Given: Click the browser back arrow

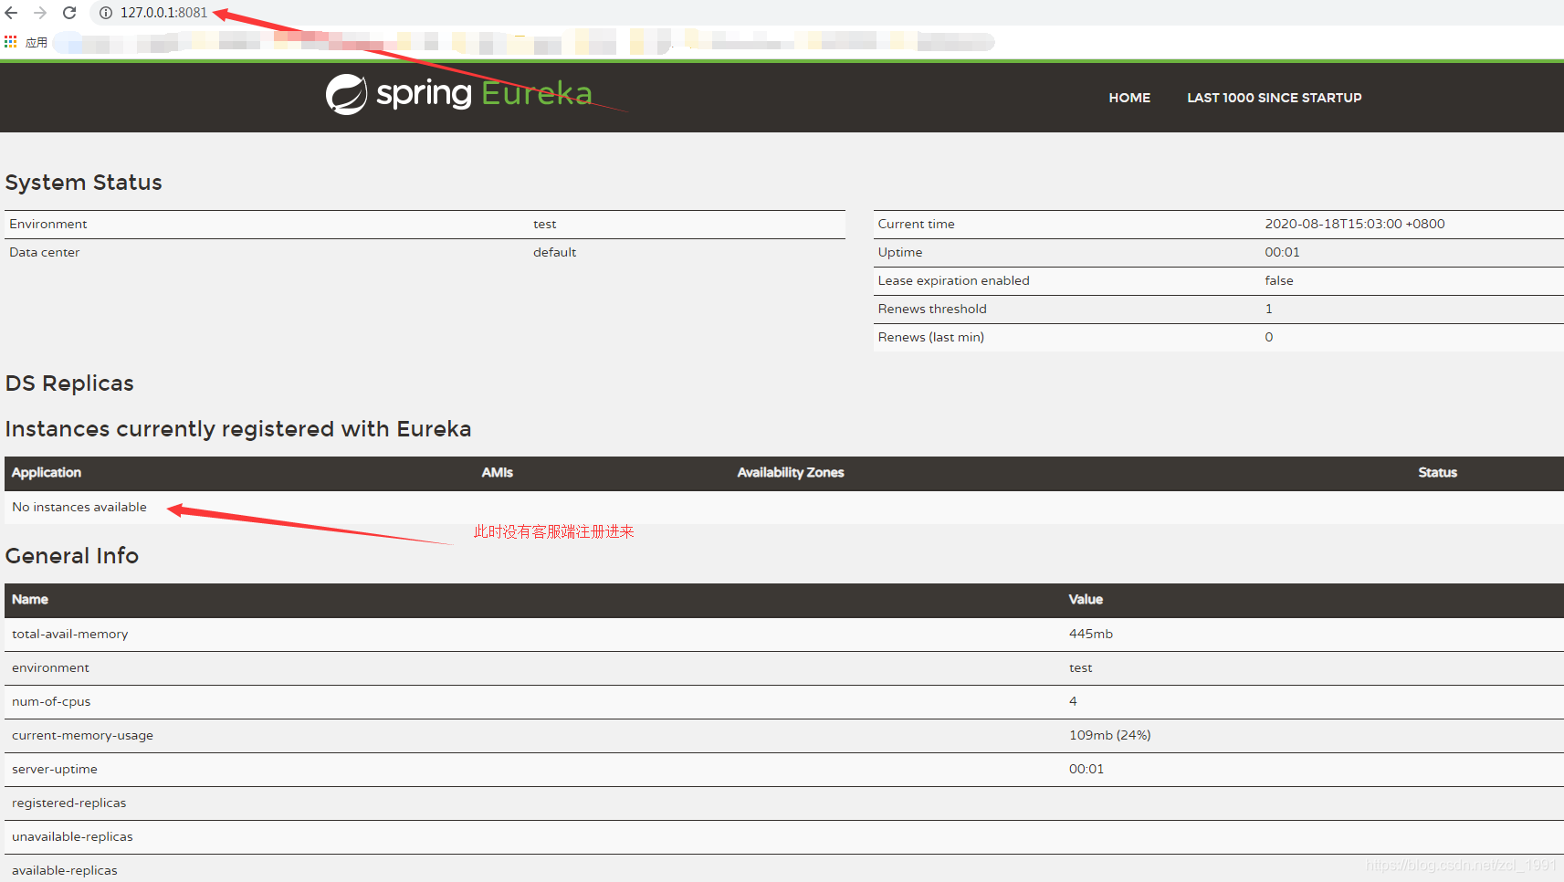Looking at the screenshot, I should click(x=11, y=13).
